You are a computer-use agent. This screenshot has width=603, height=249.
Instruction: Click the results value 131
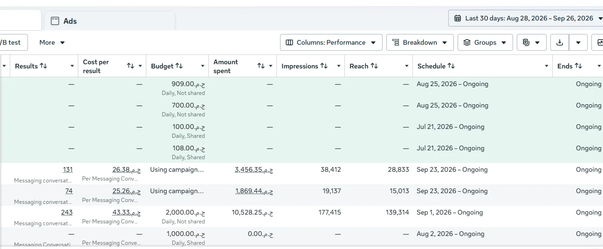point(68,169)
